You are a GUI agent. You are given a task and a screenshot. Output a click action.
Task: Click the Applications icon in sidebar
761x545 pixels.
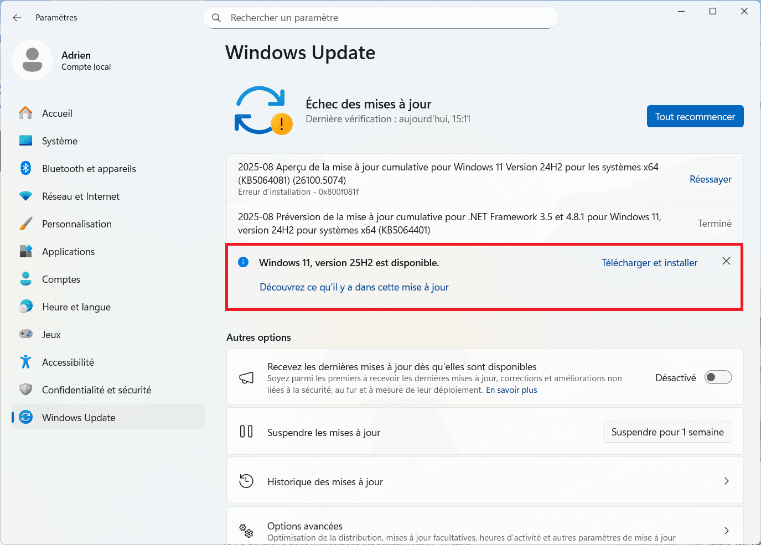25,251
